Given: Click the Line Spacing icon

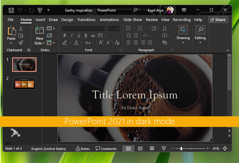Looking at the screenshot, I should (x=154, y=28).
